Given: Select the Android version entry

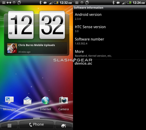Looking at the screenshot, I should [110, 16].
